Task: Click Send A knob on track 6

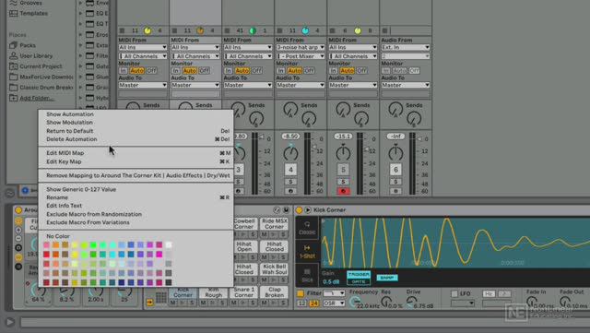Action: 395,110
